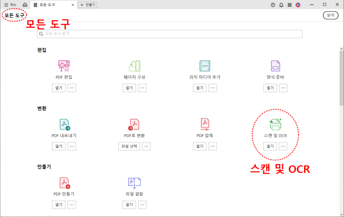Click 열기 under 파일 결합

[x=129, y=205]
